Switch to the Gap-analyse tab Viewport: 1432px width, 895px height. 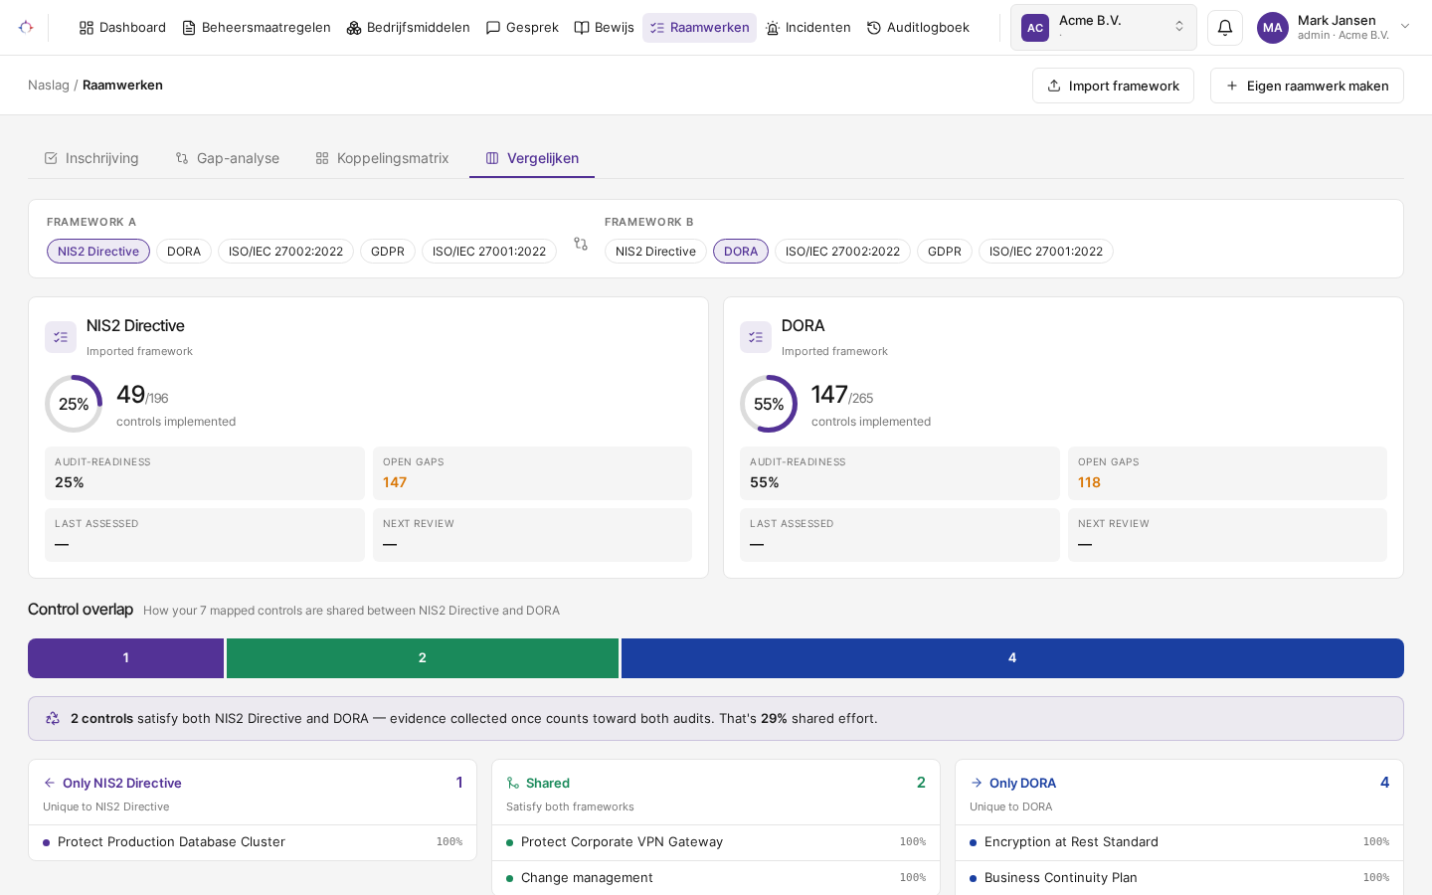point(228,158)
